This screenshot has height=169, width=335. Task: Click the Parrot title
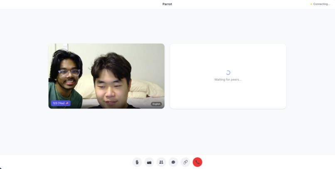167,4
